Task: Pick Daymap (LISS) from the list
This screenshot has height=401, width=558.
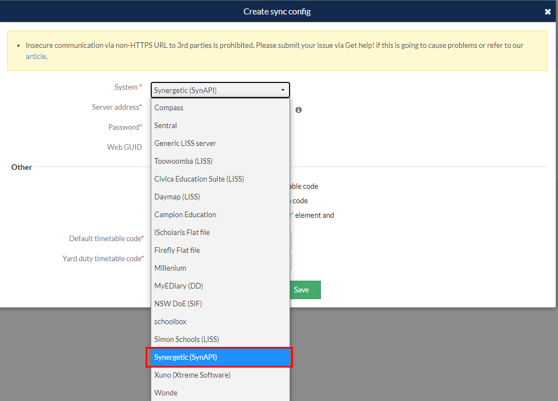Action: pos(220,197)
